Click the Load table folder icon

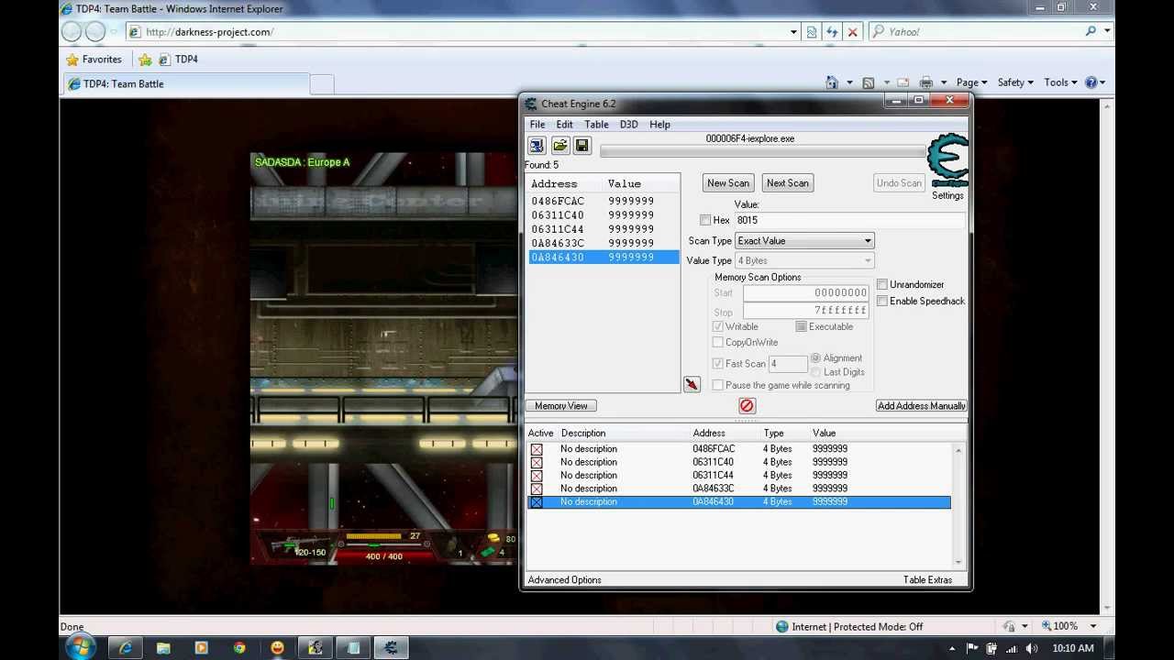(559, 146)
